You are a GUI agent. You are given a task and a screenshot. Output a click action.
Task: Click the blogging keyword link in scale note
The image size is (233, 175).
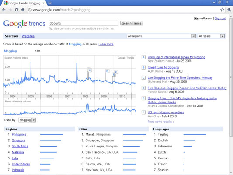75,44
